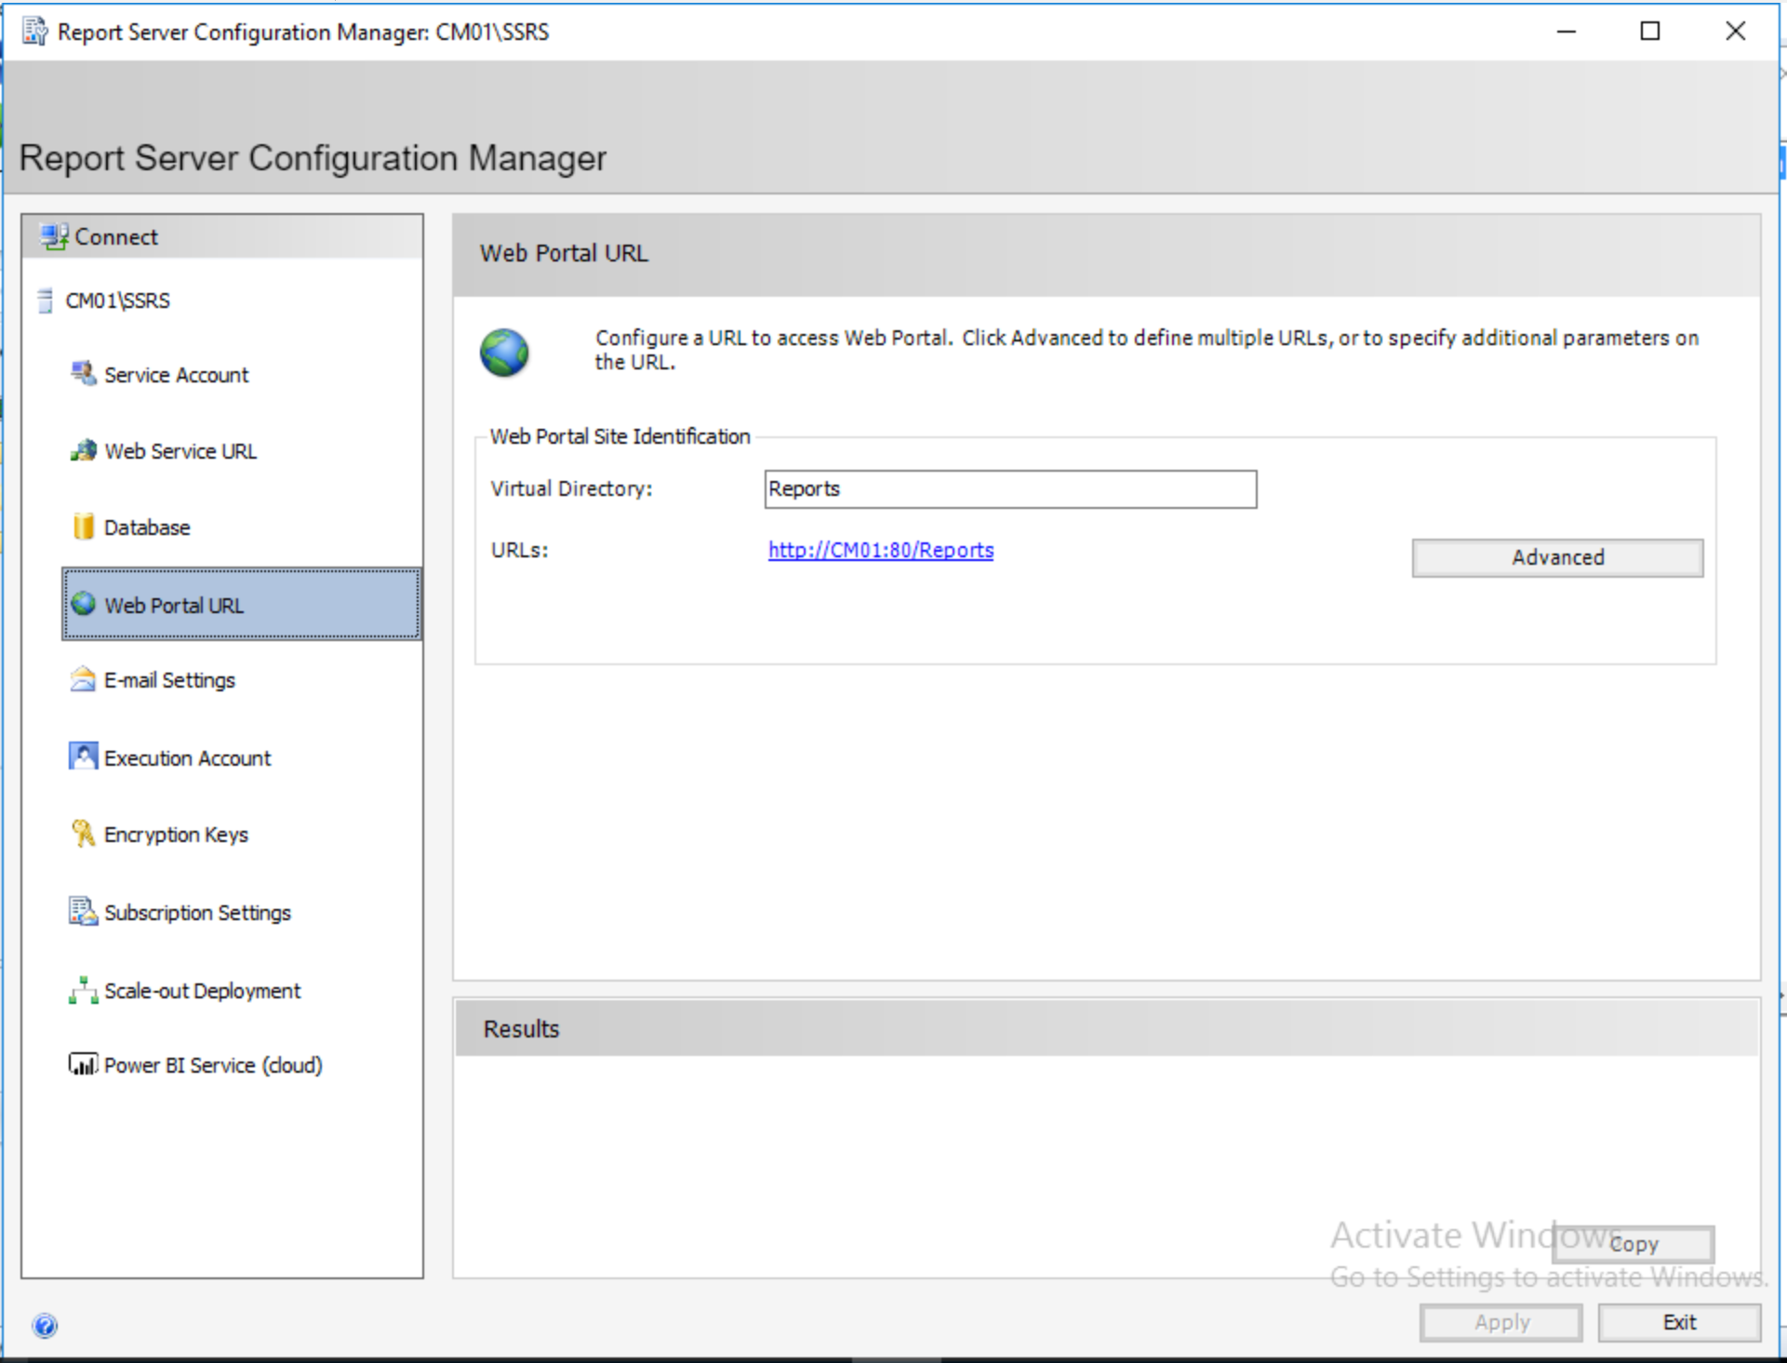Click the Encryption Keys key icon
The width and height of the screenshot is (1787, 1363).
(x=83, y=834)
